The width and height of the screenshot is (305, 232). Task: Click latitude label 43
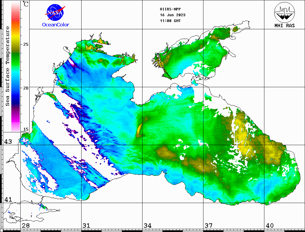(8, 142)
